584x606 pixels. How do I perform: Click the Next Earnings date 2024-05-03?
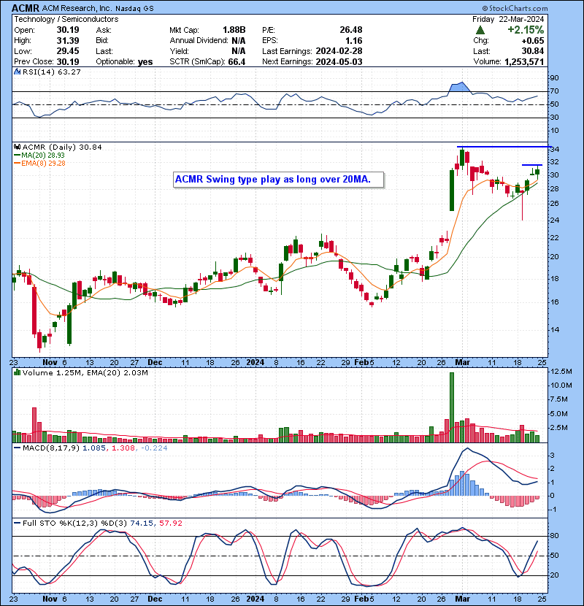(x=339, y=61)
